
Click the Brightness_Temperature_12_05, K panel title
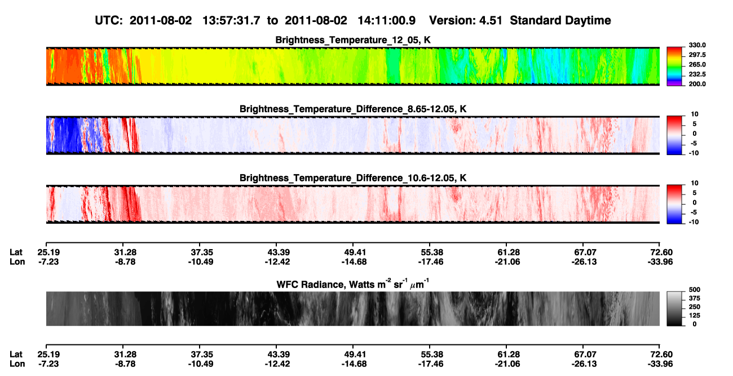[x=353, y=40]
